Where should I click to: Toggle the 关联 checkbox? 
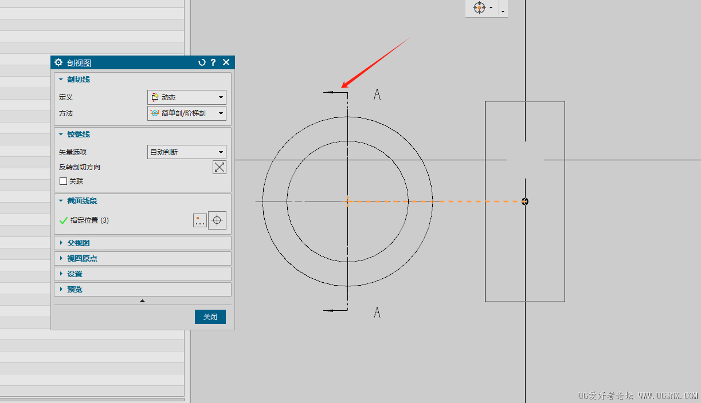(x=64, y=181)
